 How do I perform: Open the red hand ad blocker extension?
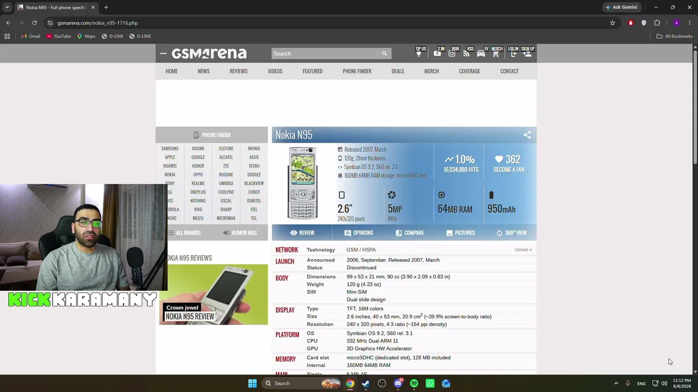(x=631, y=23)
